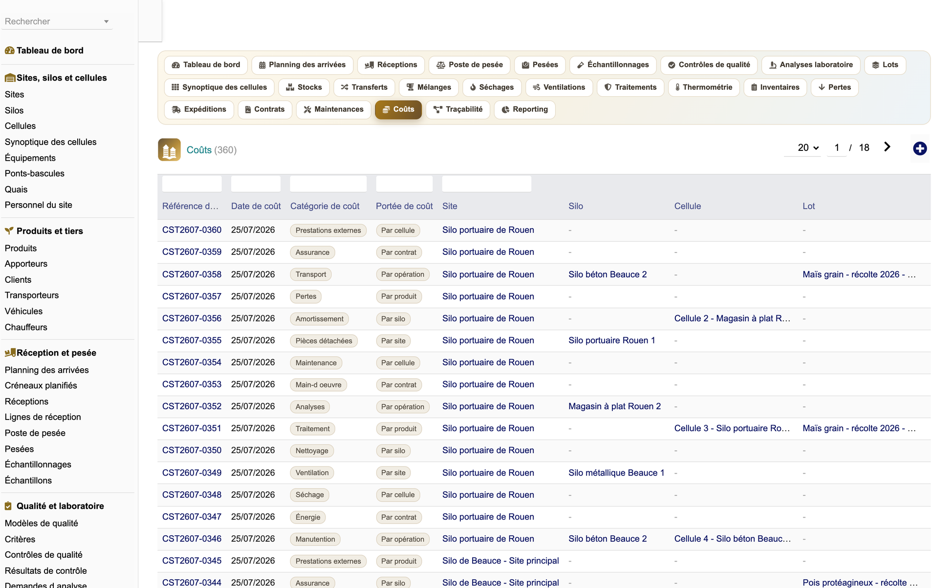Open Silo béton Beauce 2 on CST2607-0358 row
The image size is (951, 588).
[607, 274]
